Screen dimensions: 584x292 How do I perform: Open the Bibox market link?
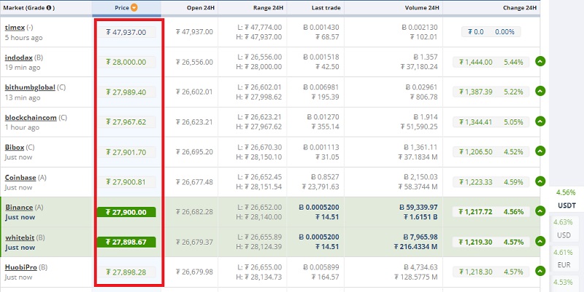coord(15,148)
